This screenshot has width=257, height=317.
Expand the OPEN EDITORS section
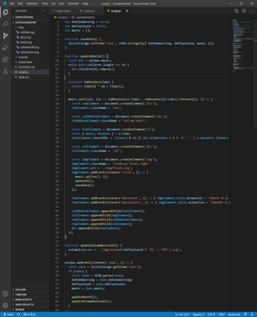pyautogui.click(x=30, y=17)
